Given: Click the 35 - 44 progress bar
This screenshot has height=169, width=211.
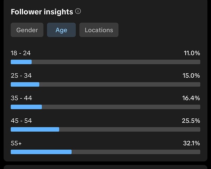Looking at the screenshot, I should (x=105, y=107).
